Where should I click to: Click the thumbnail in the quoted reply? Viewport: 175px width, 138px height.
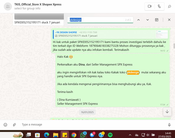click(x=162, y=34)
